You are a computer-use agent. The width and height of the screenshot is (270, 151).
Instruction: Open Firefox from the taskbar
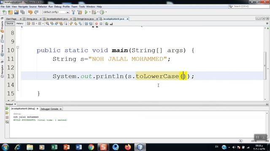128,147
